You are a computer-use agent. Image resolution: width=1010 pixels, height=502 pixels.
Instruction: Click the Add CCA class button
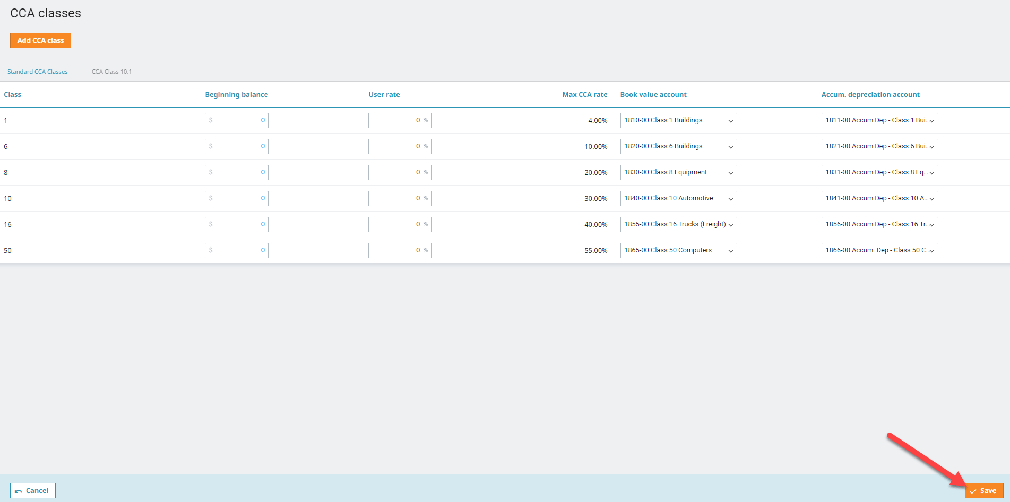pos(40,41)
